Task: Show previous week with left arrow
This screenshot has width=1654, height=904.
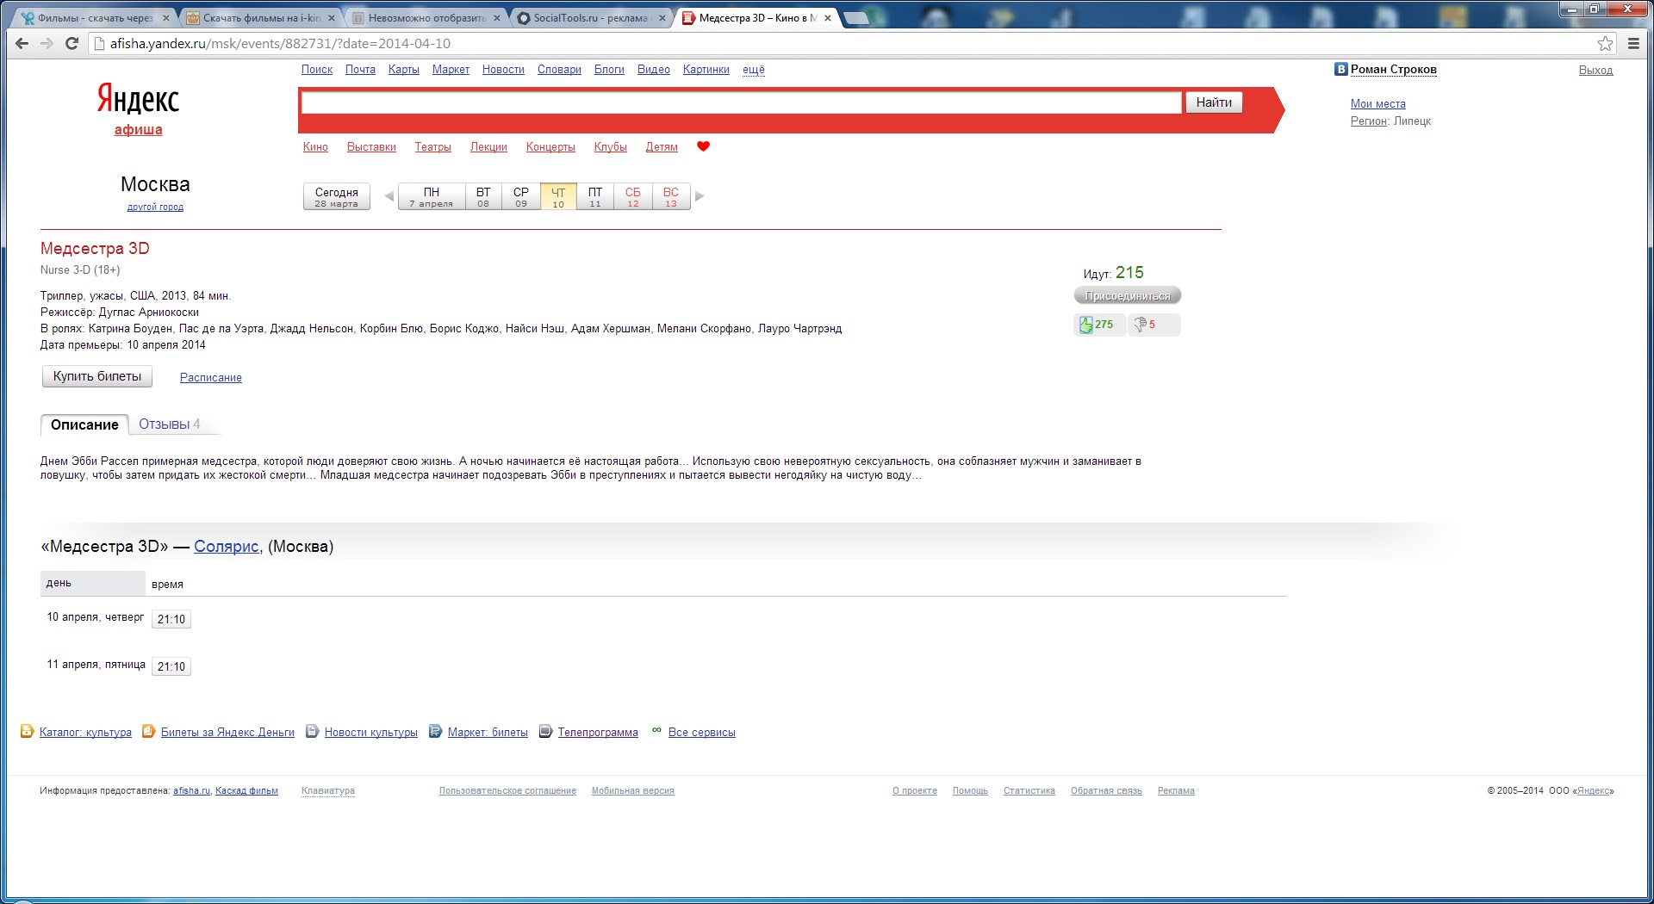Action: click(x=389, y=196)
